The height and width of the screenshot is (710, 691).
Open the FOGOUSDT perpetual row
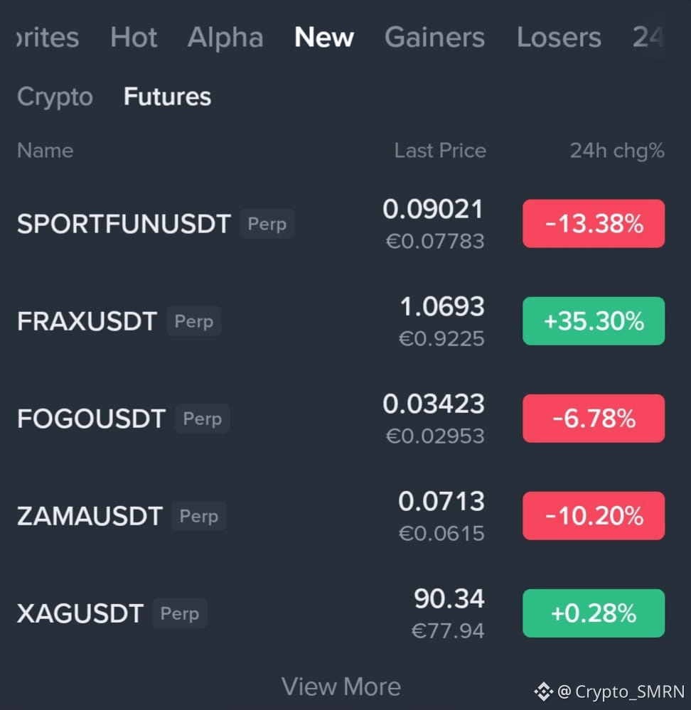coord(341,419)
